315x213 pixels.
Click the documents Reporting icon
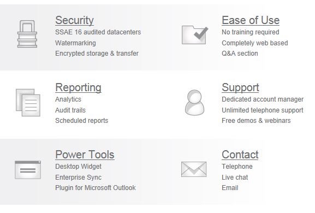pyautogui.click(x=28, y=103)
